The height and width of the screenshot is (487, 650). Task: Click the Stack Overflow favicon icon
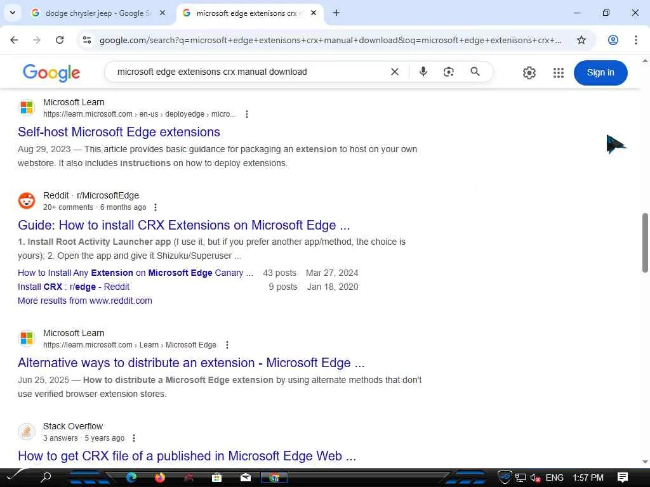[x=27, y=431]
